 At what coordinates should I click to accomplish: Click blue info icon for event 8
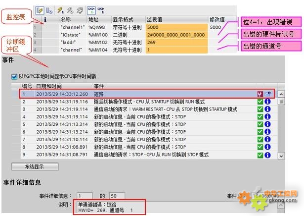[267, 147]
